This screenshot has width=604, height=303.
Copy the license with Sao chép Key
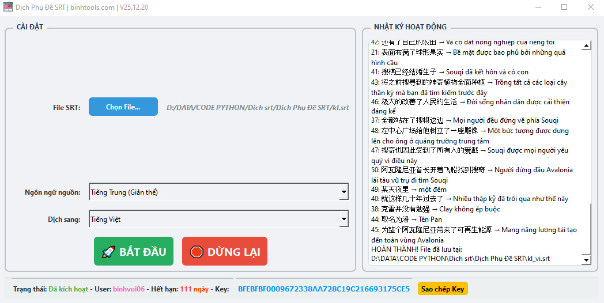click(x=443, y=289)
